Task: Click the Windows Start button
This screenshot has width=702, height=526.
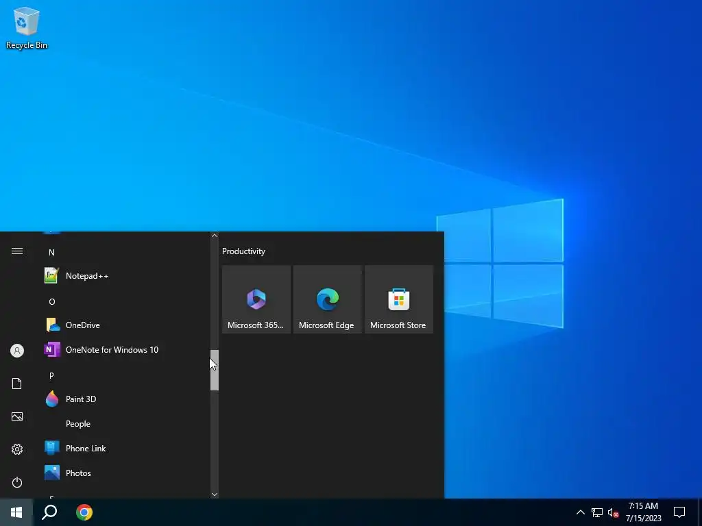Action: click(16, 512)
